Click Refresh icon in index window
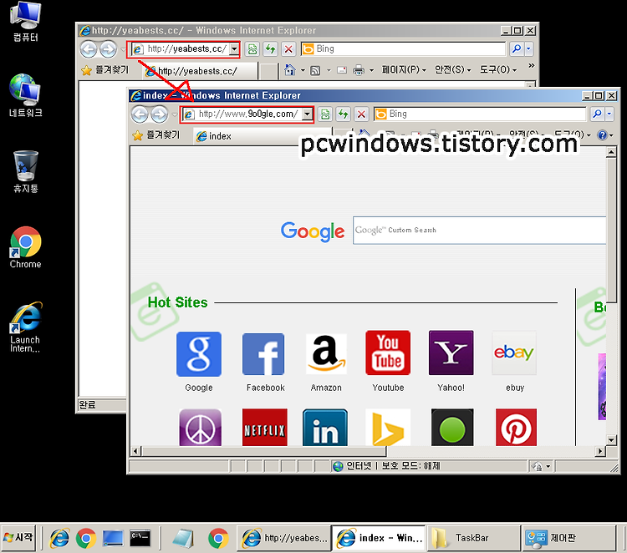This screenshot has width=627, height=553. point(343,114)
